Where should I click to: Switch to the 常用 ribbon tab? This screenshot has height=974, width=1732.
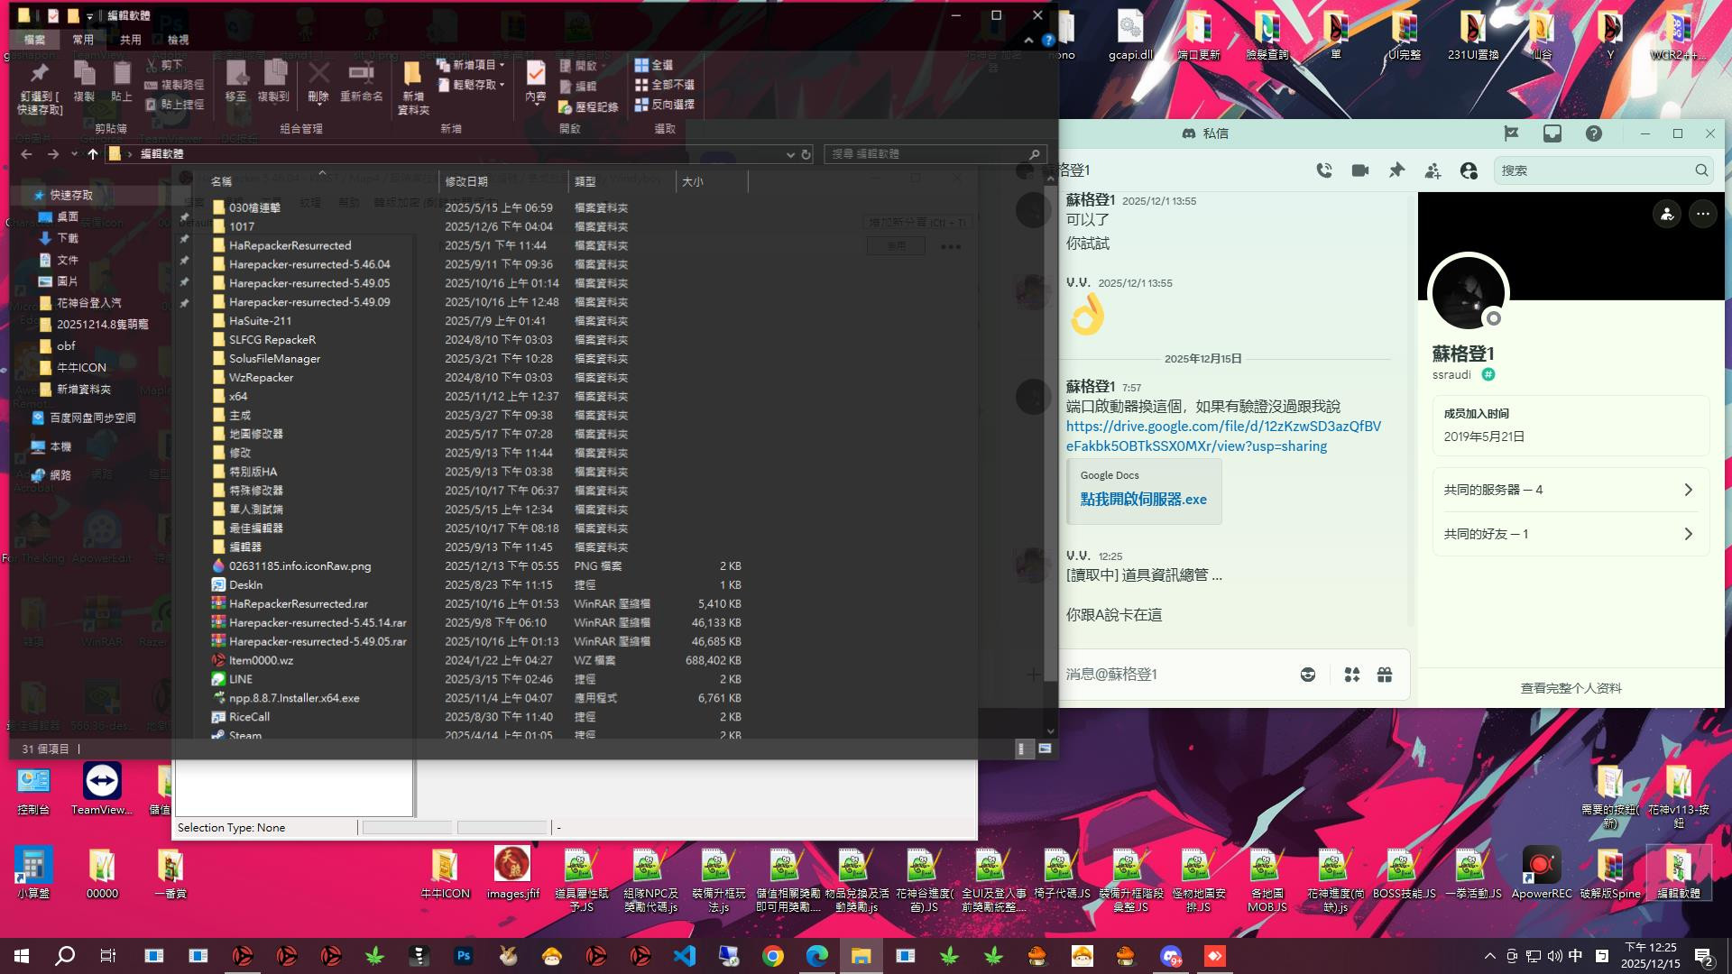tap(83, 40)
